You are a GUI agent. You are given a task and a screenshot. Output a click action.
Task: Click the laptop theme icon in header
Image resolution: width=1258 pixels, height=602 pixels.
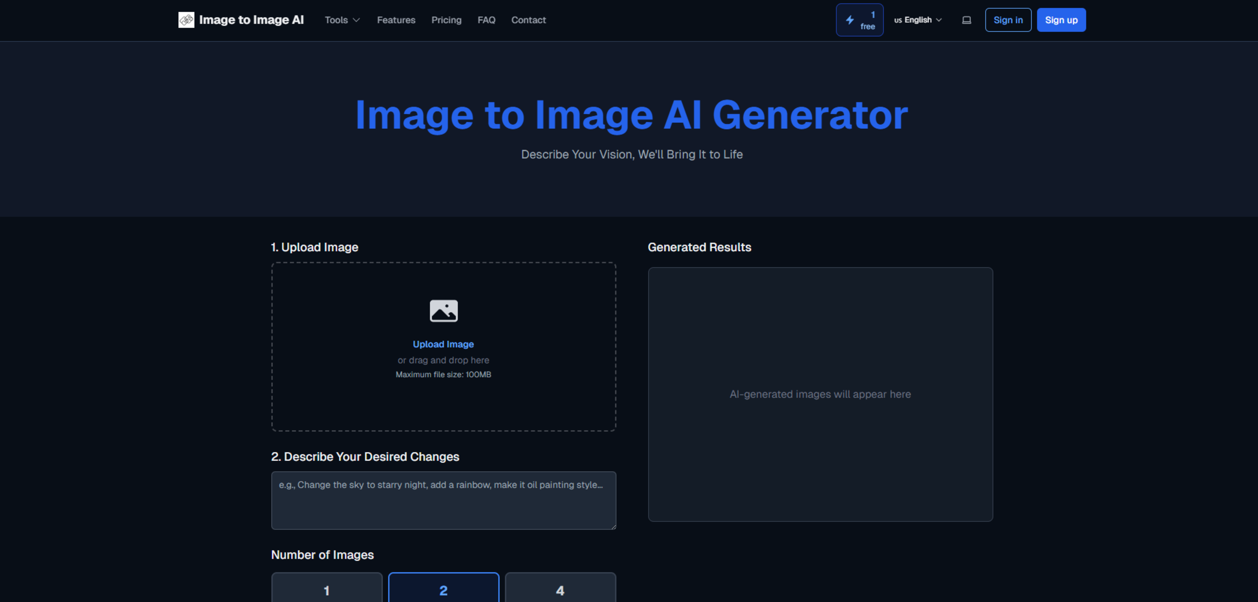[x=966, y=20]
